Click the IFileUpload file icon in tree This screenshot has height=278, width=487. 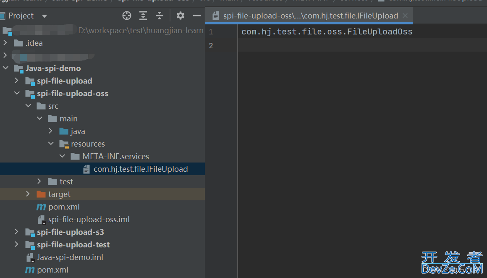point(86,169)
